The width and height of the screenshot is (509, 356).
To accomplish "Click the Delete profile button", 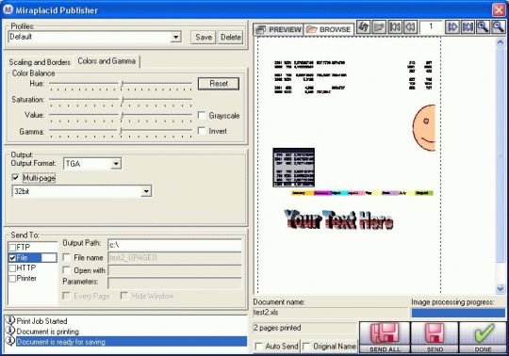I will pos(231,38).
